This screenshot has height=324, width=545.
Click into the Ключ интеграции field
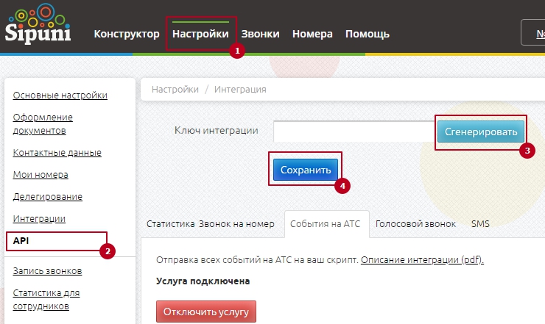click(354, 131)
